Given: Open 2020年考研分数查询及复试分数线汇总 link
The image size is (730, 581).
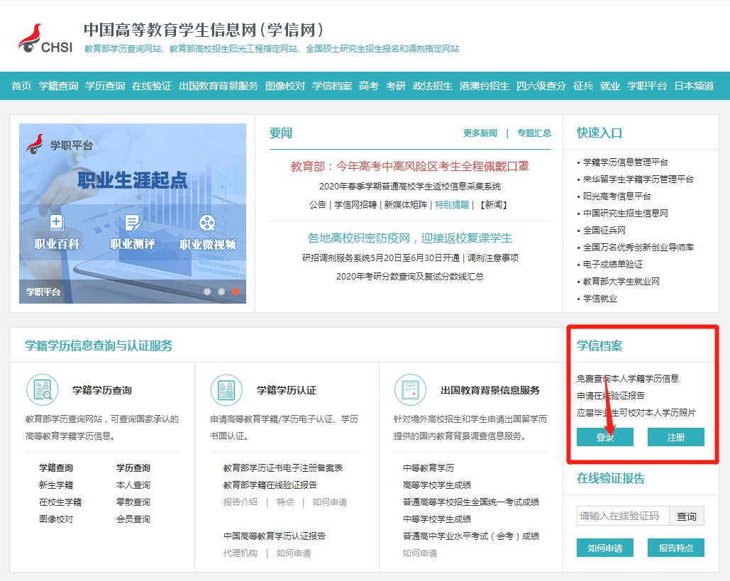Looking at the screenshot, I should (x=410, y=277).
